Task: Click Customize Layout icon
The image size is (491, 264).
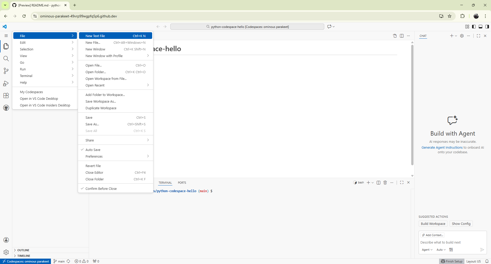Action: 467,27
